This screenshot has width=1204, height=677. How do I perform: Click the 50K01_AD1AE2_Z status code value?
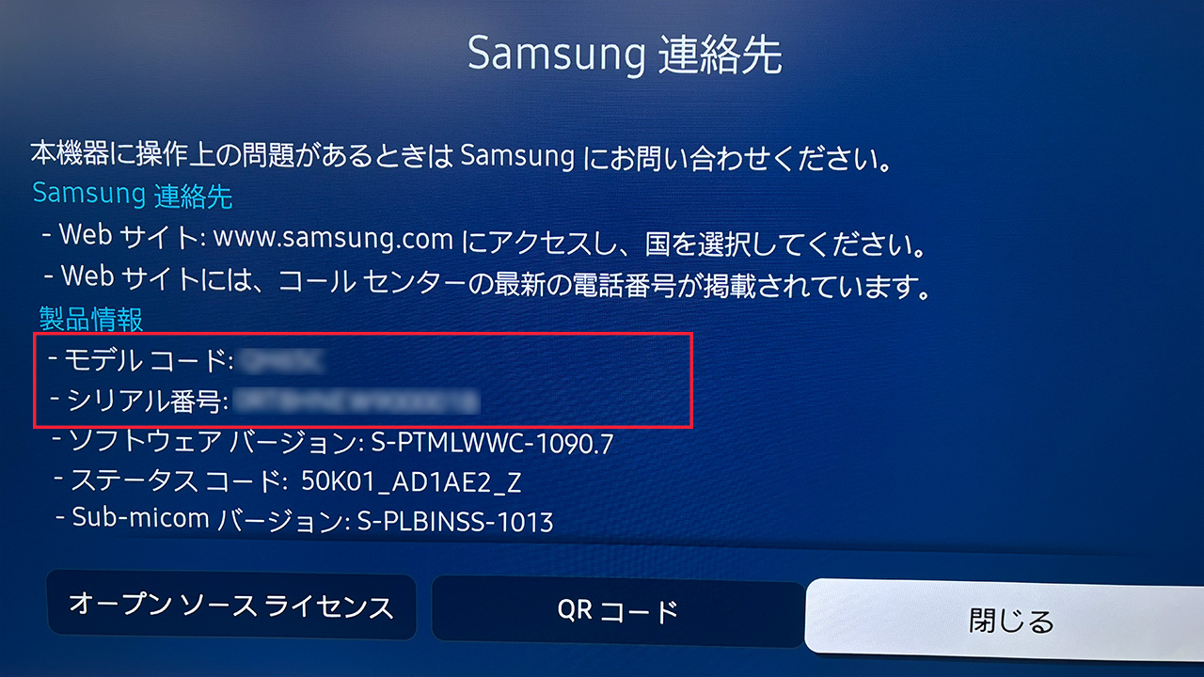click(411, 482)
